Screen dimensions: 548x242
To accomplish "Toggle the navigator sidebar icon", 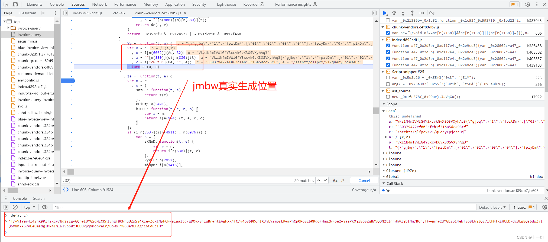I will [x=66, y=13].
